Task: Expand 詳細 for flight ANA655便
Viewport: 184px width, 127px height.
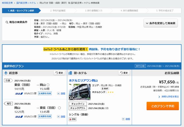Action: point(61,93)
